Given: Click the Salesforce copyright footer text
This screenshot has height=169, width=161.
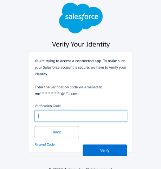Looking at the screenshot, I should click(80, 168).
